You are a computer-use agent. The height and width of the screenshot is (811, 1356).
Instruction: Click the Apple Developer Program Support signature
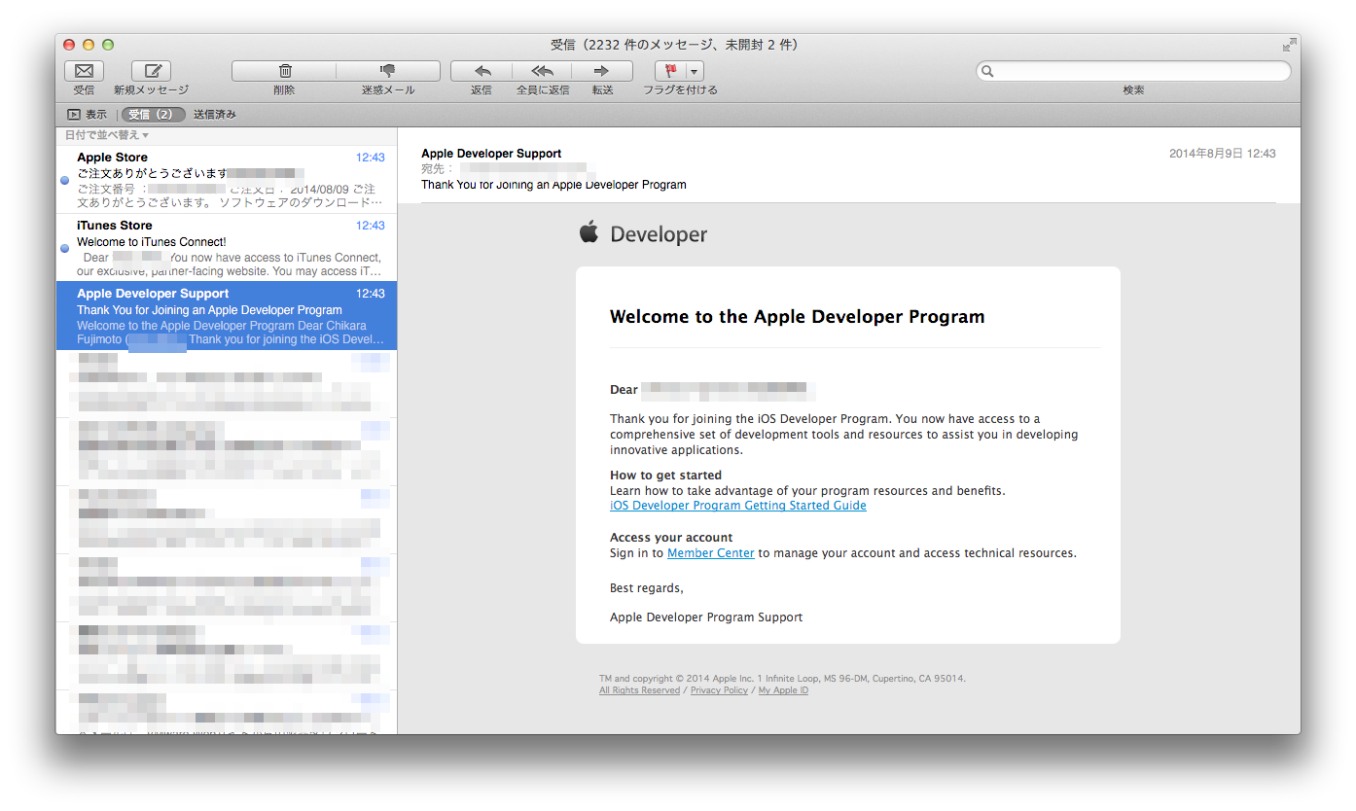click(706, 617)
